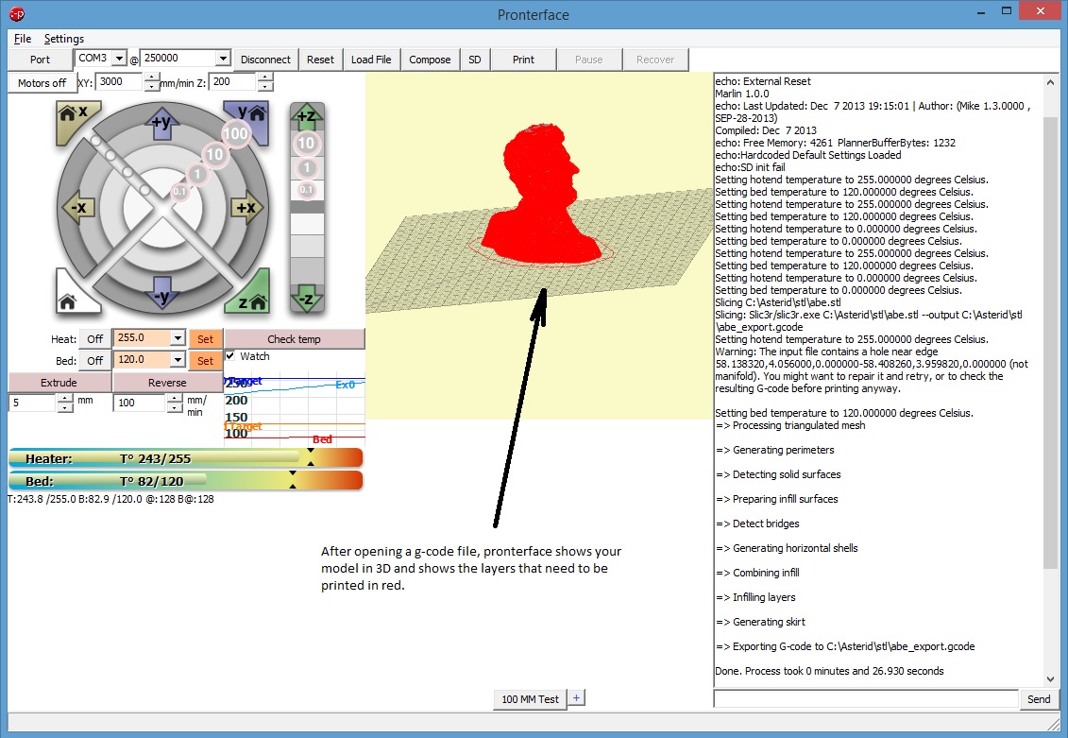Viewport: 1068px width, 738px height.
Task: Increase XY feedrate with spinner up arrow
Action: (152, 77)
